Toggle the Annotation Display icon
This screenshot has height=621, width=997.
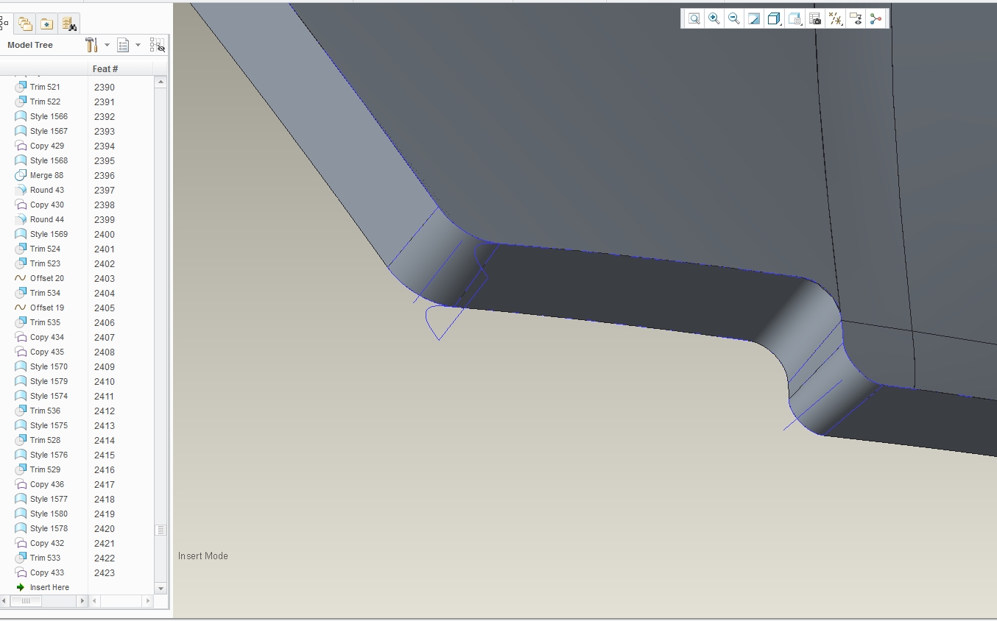[855, 19]
